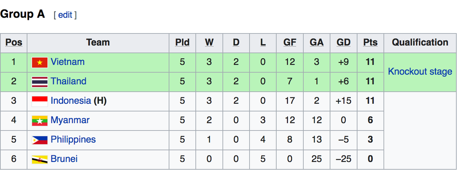Open the edit link for Group A

click(65, 15)
